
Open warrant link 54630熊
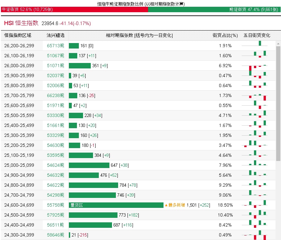point(56,146)
